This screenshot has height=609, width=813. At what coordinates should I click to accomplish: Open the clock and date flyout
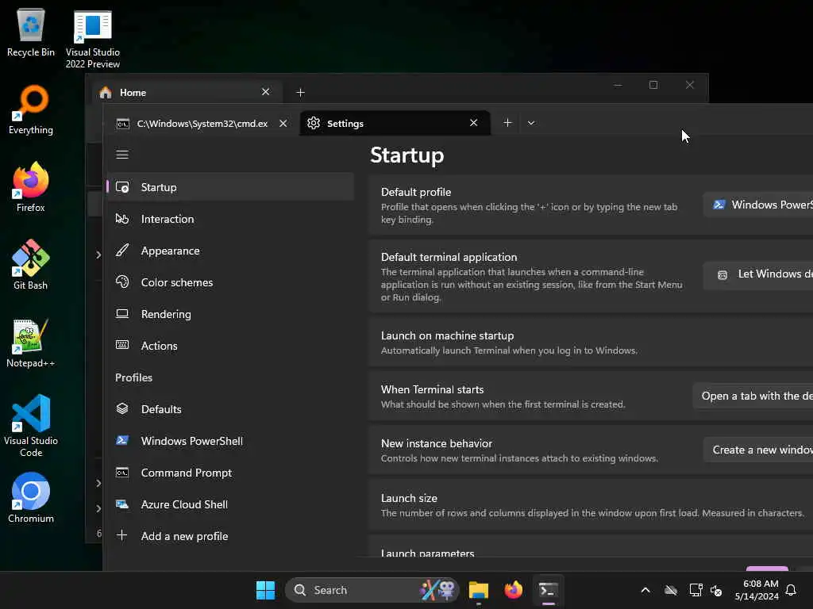(x=757, y=590)
